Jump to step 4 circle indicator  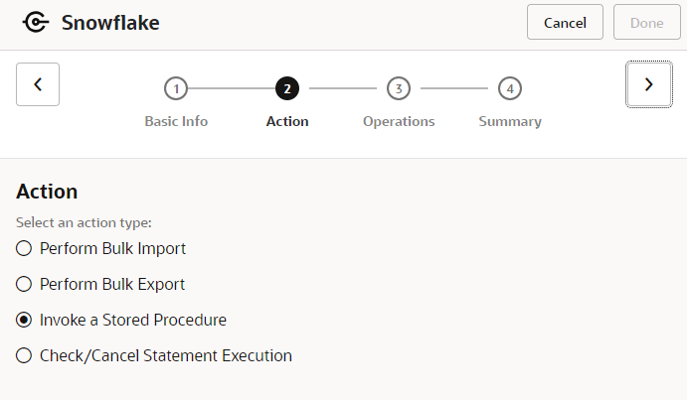pos(510,88)
